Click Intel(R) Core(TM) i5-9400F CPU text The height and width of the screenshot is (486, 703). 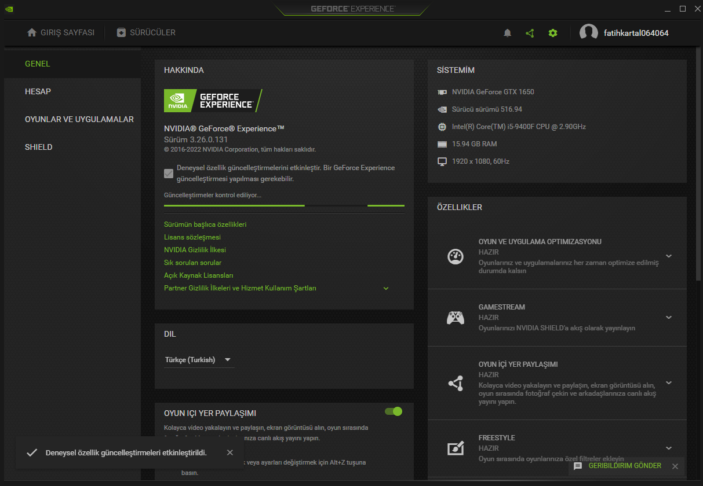pos(519,127)
